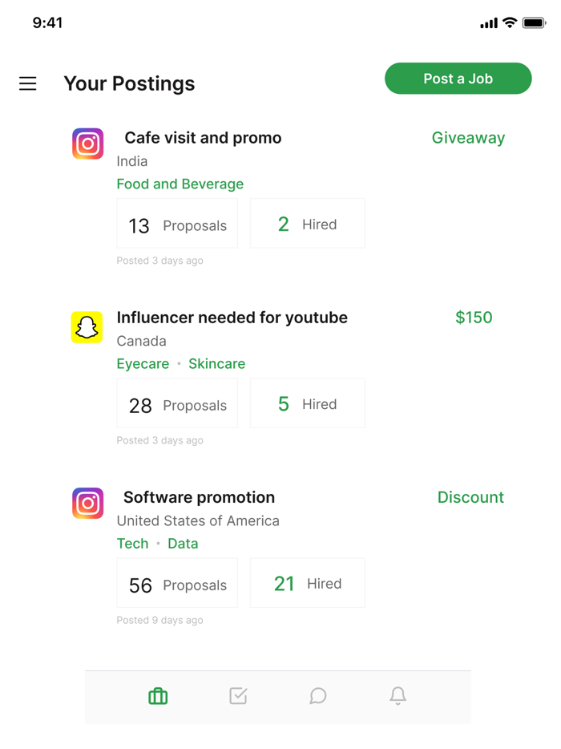View 28 Proposals for Influencer youtube job
Image resolution: width=561 pixels, height=749 pixels.
pyautogui.click(x=177, y=403)
